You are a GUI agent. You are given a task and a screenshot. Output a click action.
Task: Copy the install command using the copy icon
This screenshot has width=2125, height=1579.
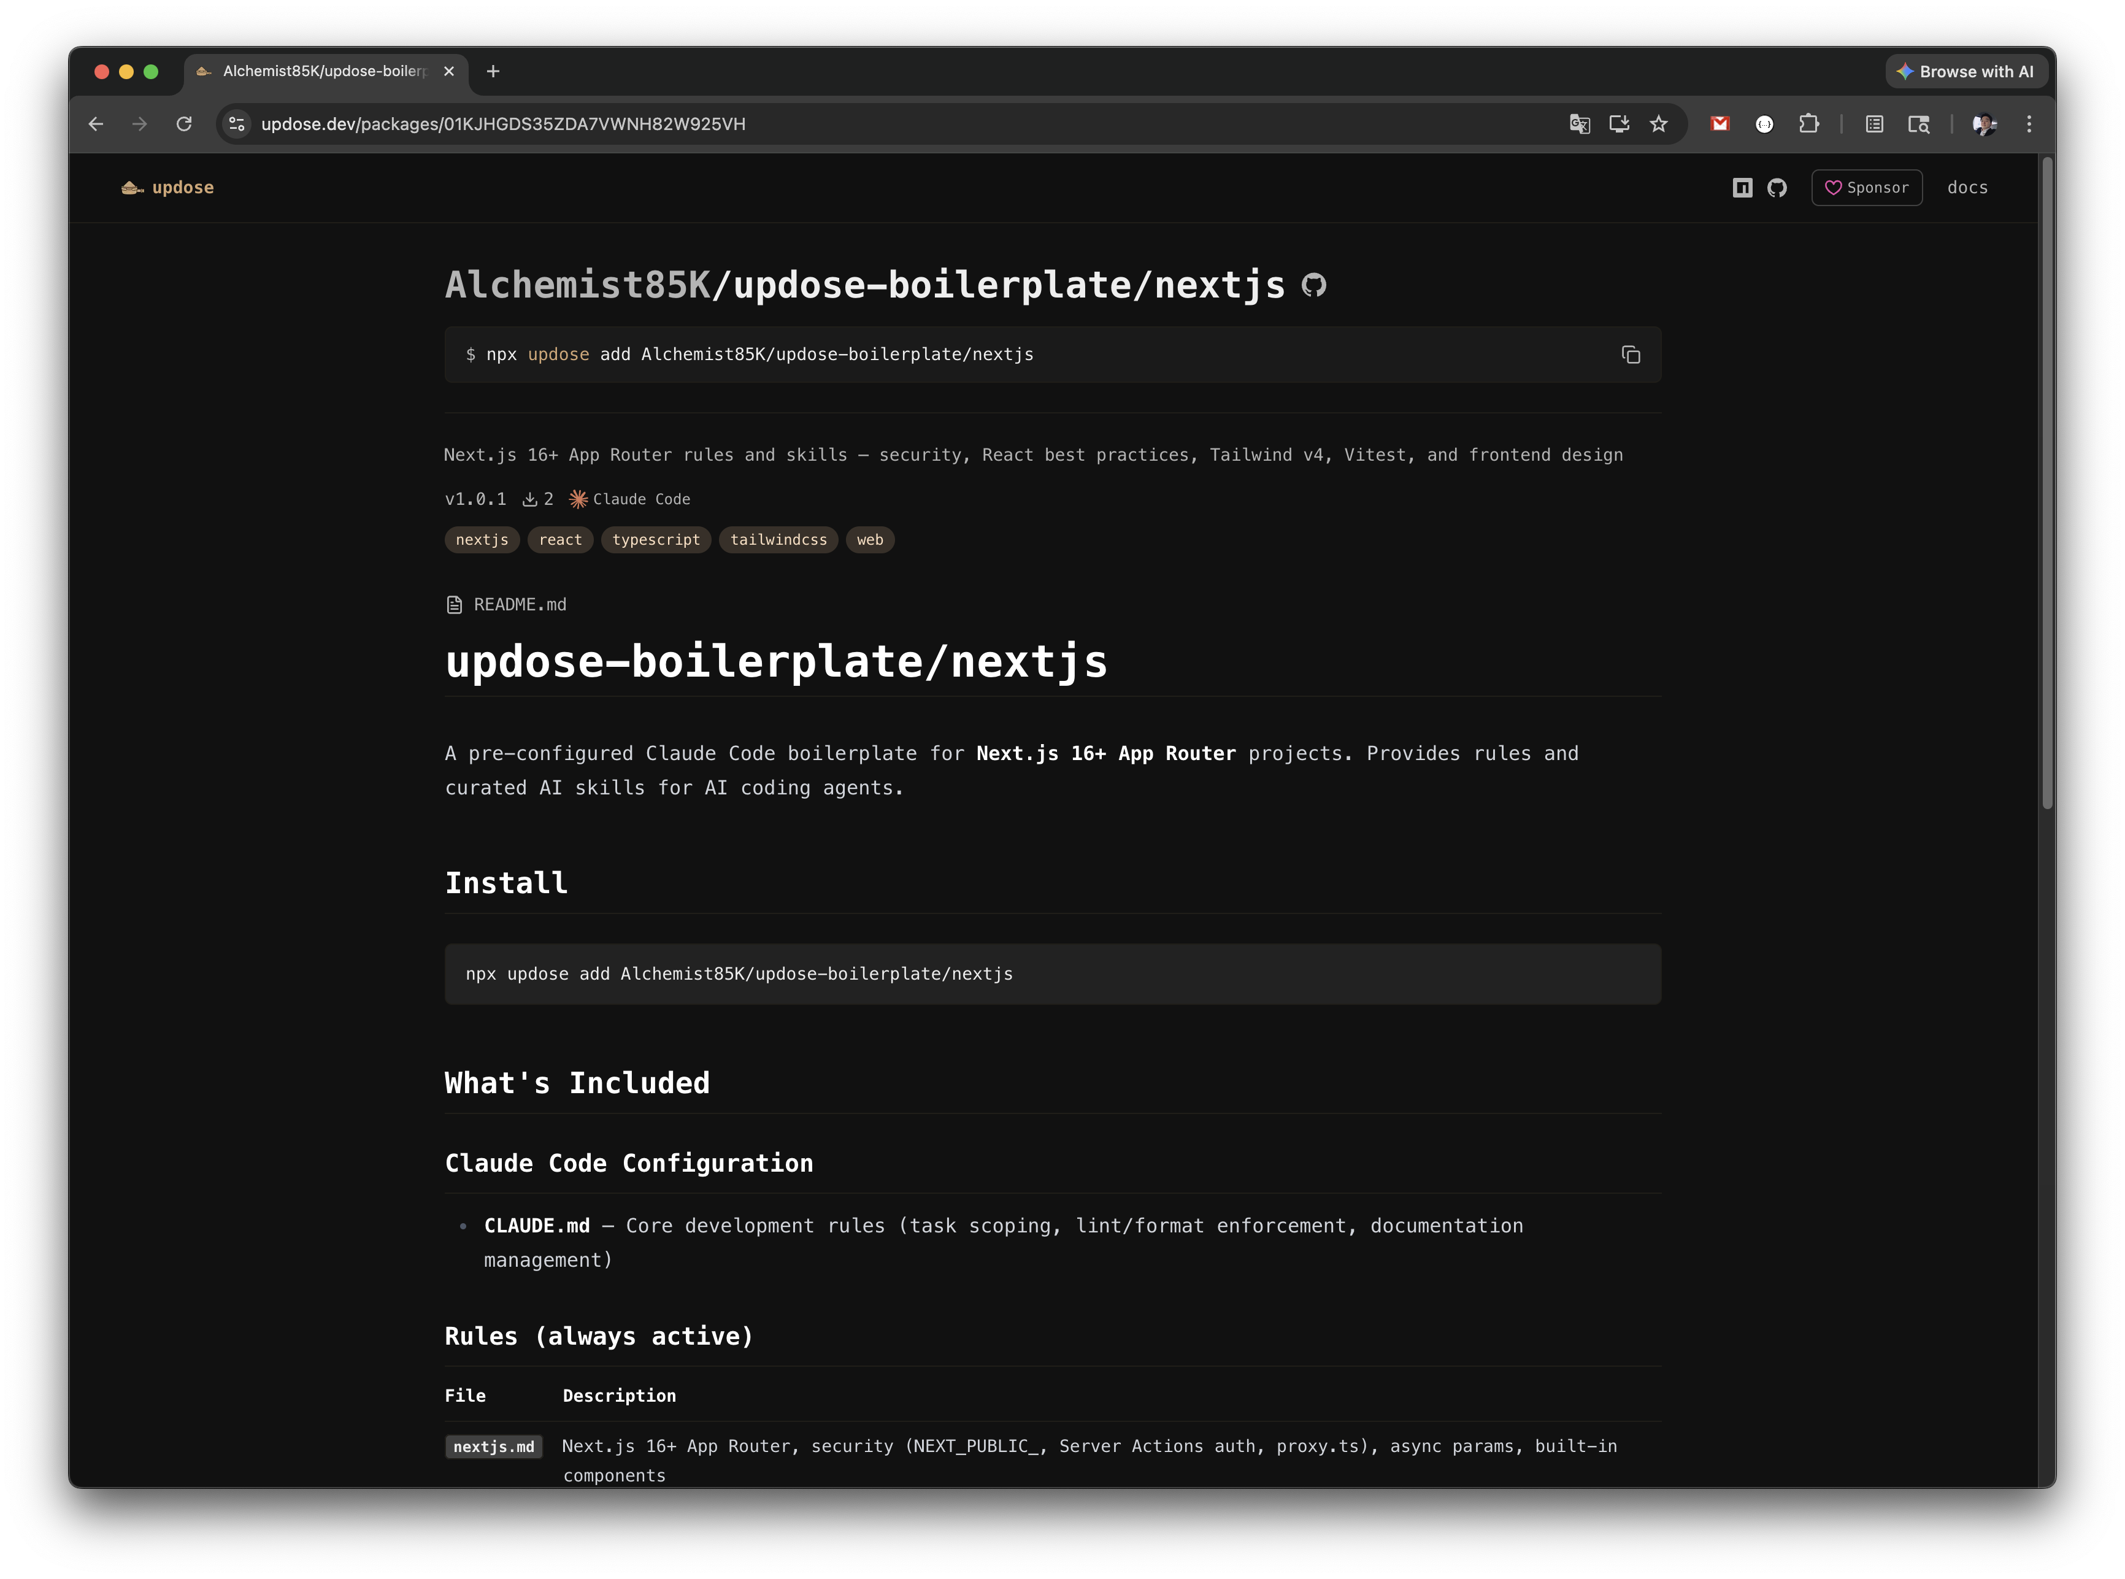1632,354
